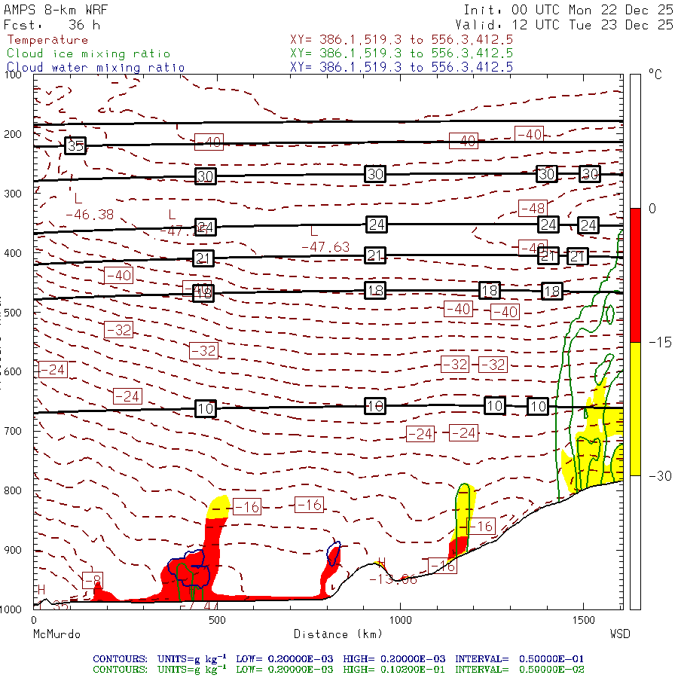Click the colorbar '0' tick label
This screenshot has height=678, width=678.
[652, 209]
